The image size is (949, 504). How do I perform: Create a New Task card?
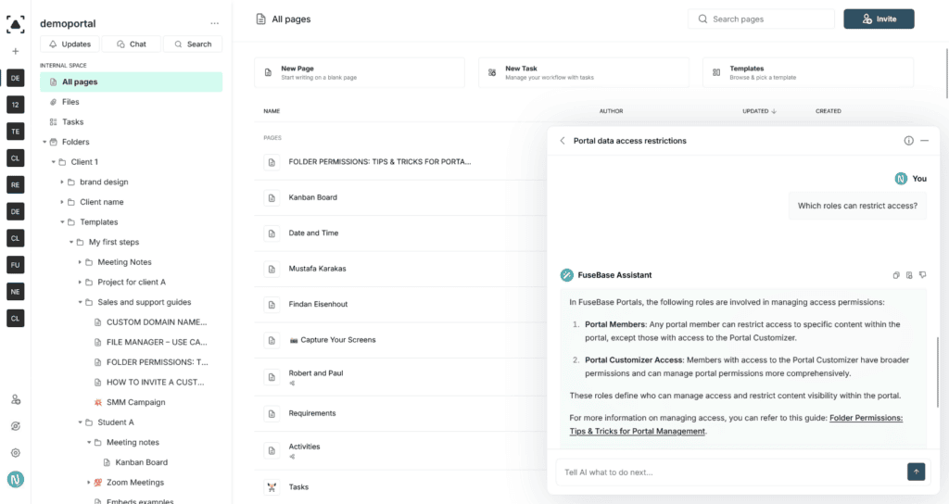pos(584,72)
